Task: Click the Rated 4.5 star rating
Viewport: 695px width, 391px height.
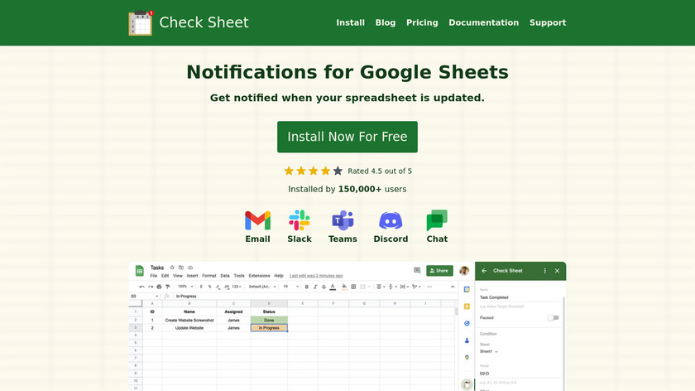Action: pyautogui.click(x=347, y=171)
